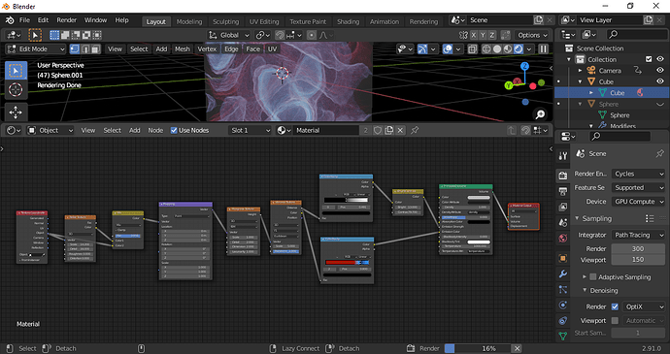Switch viewport shading to Material Preview
Screen dimensions: 670x354
point(508,49)
